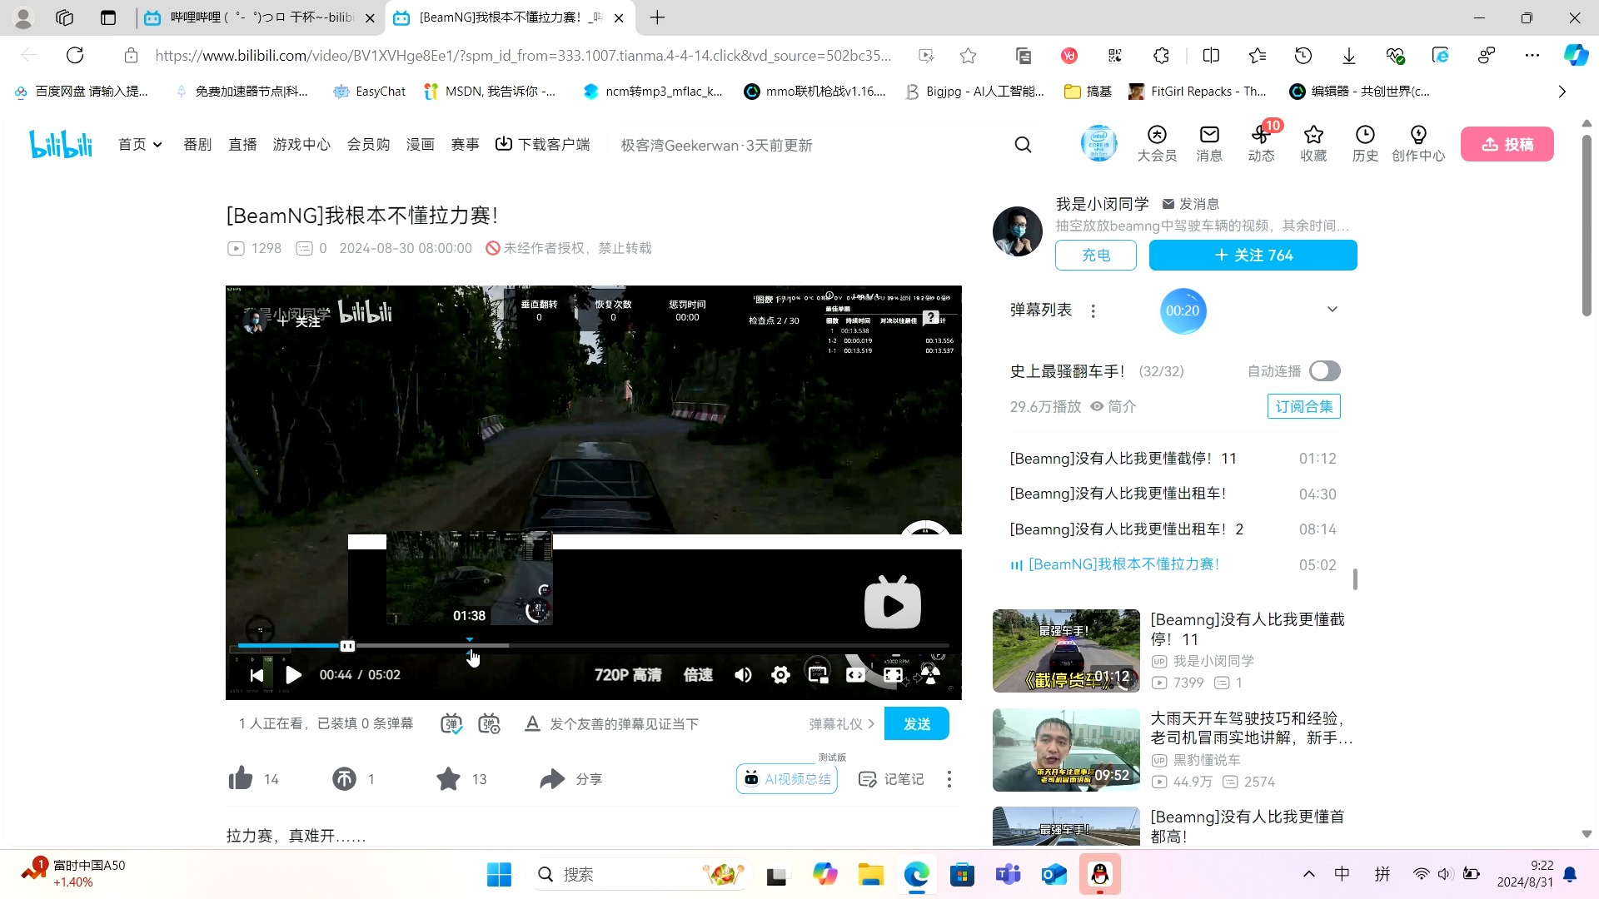Click the progress bar playhead handle
The image size is (1599, 899).
coord(347,646)
